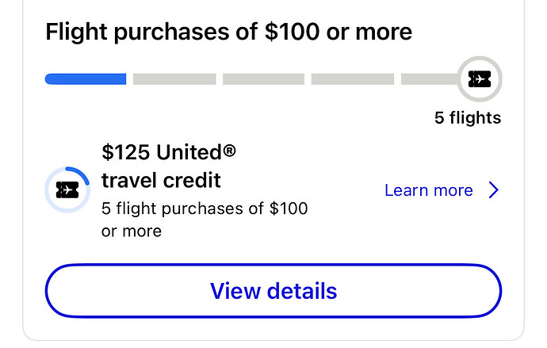
Task: Click the "Flight purchases of $100 or more" heading
Action: (x=228, y=33)
